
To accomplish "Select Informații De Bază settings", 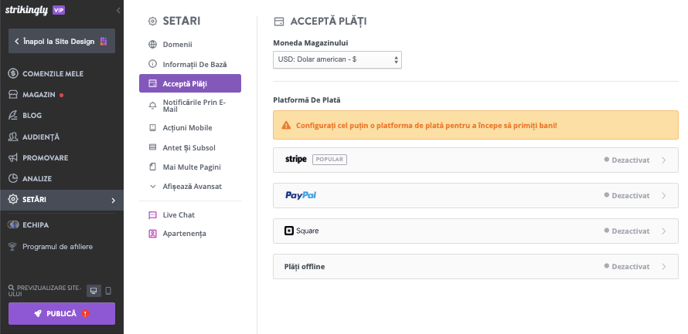I will coord(194,64).
